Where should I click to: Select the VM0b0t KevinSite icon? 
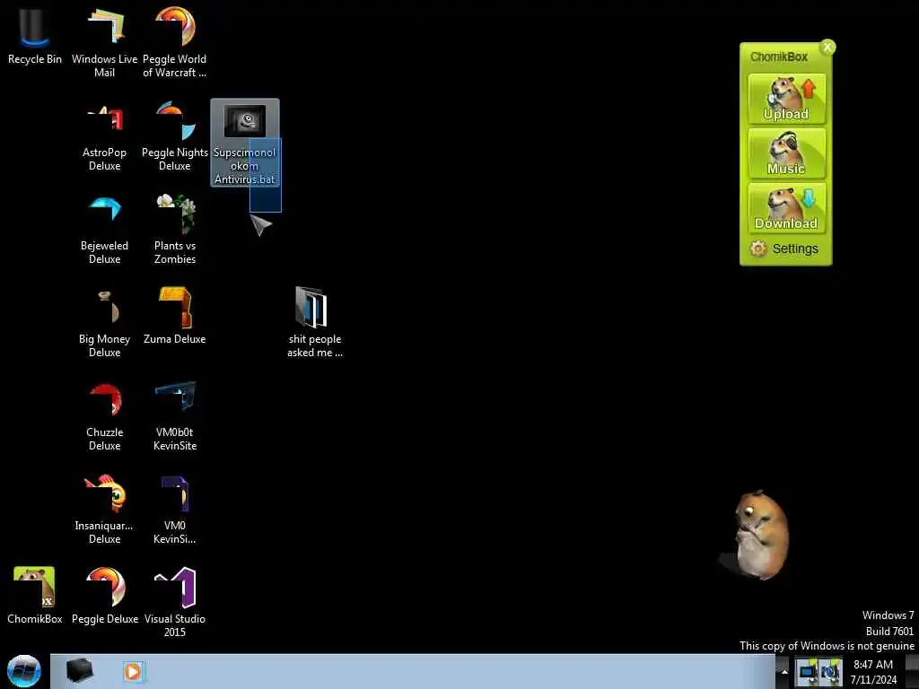[x=175, y=416]
